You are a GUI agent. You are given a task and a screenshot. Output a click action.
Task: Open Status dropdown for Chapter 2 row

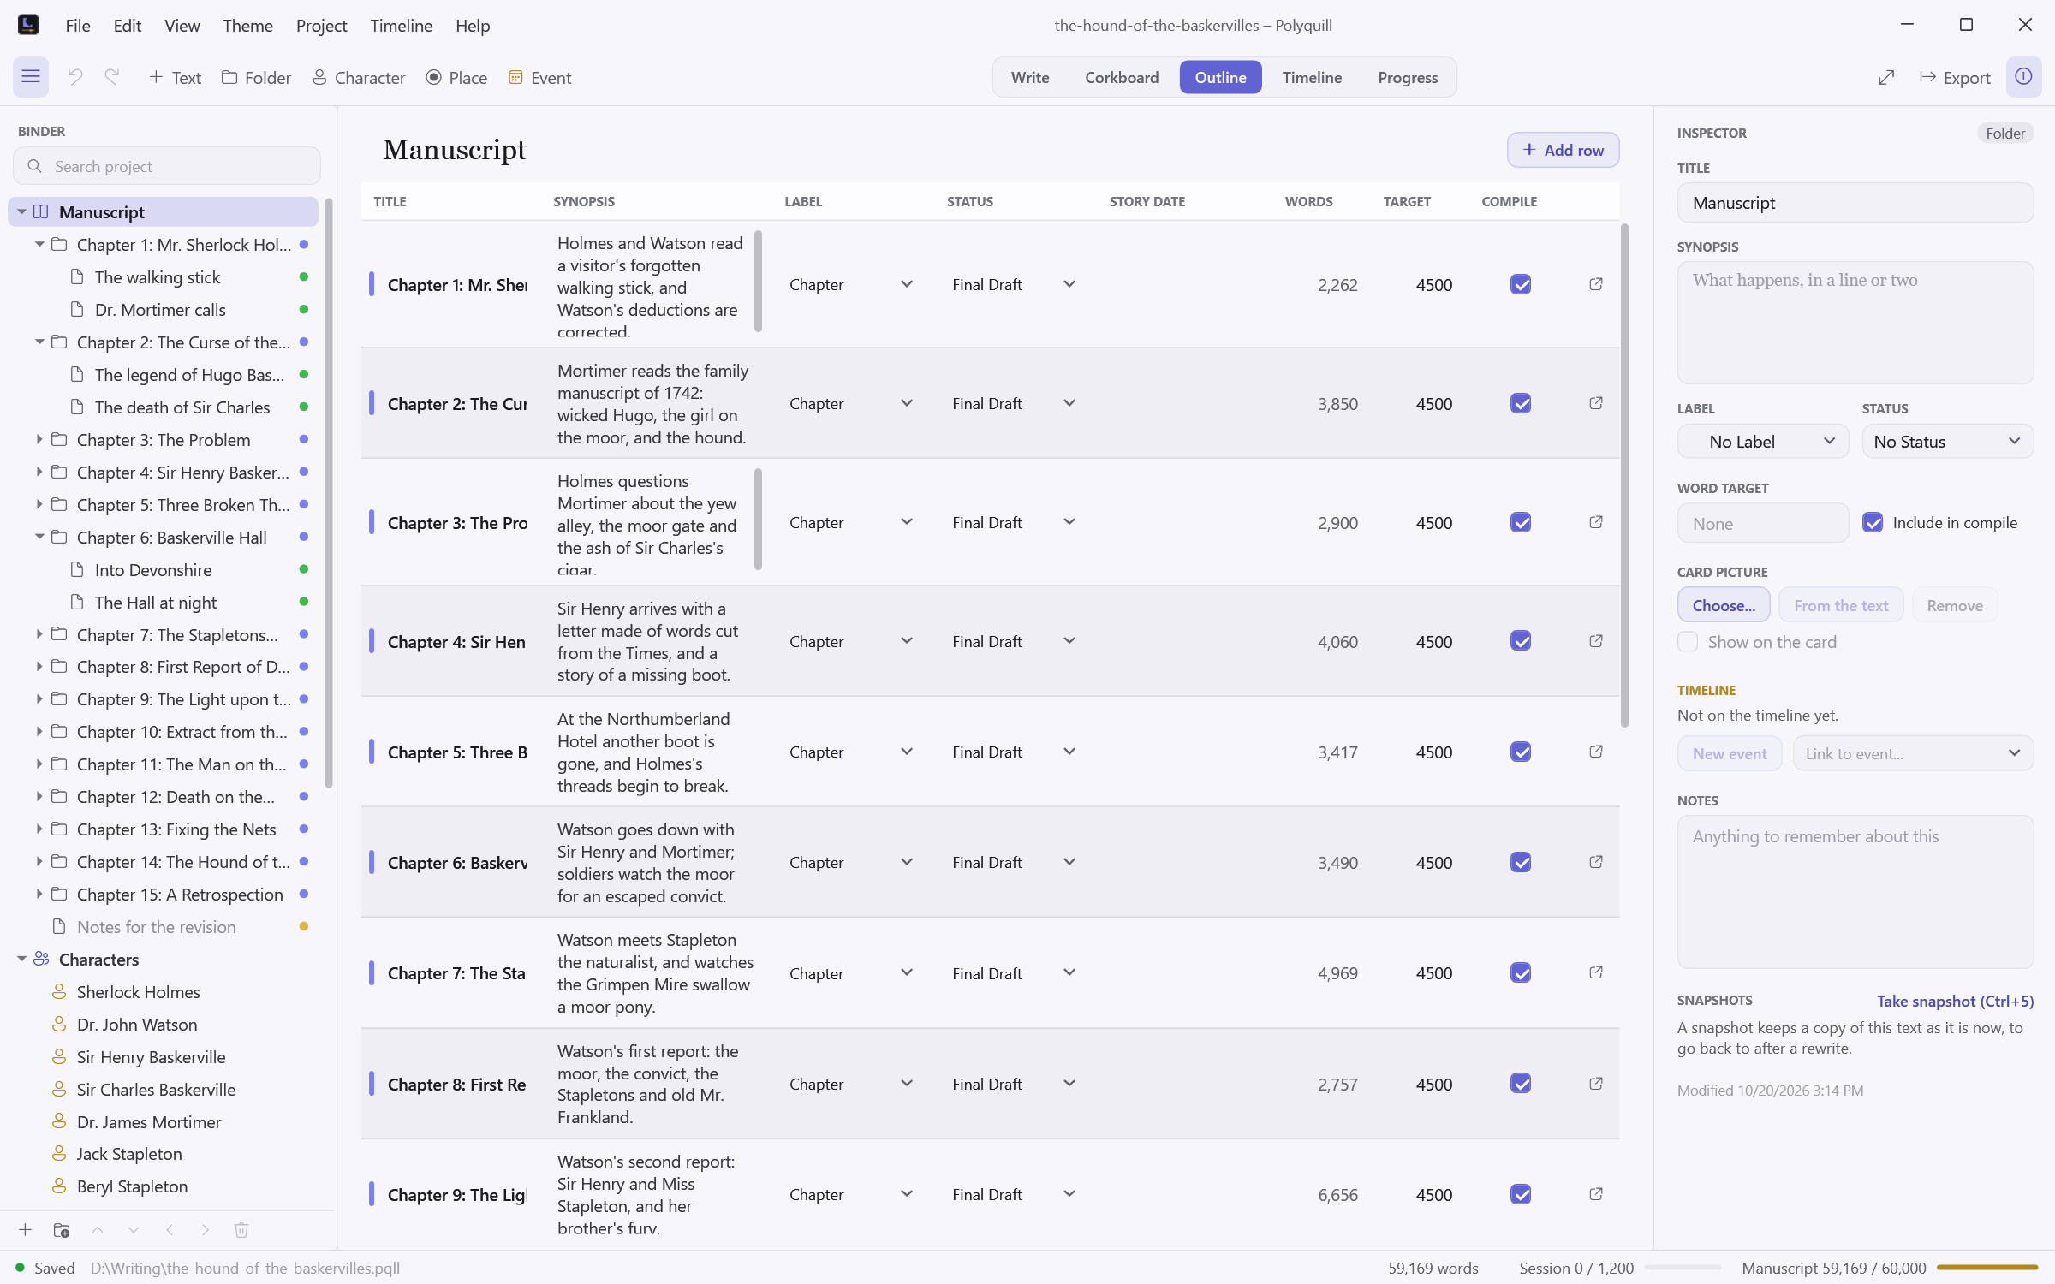coord(1016,403)
